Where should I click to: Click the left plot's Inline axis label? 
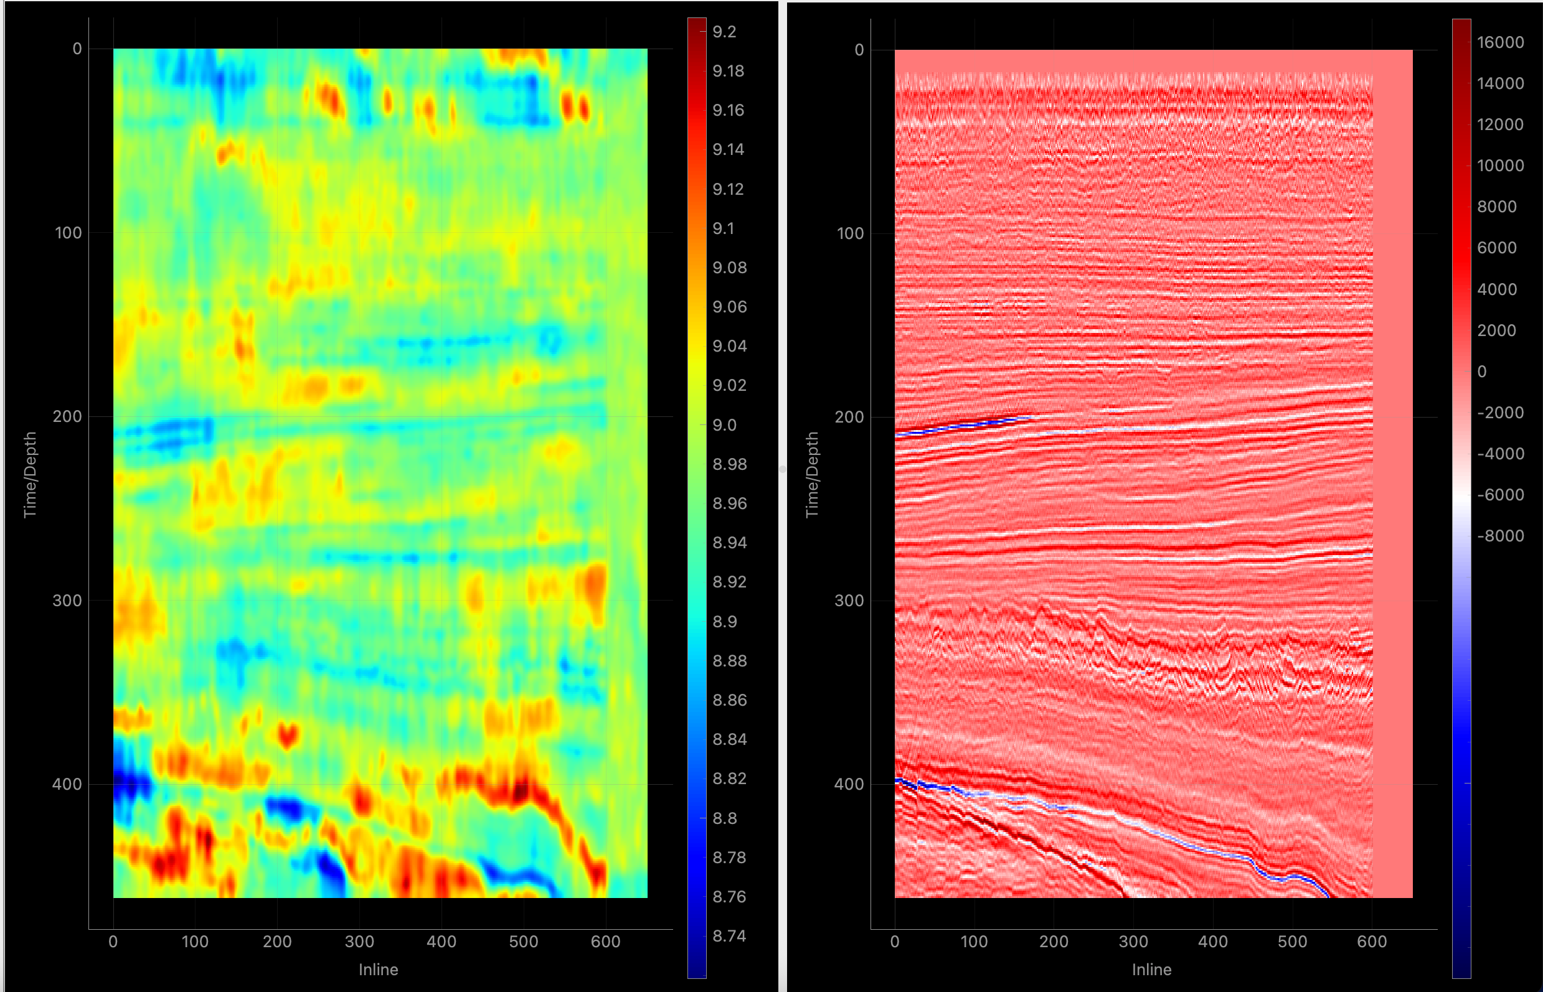coord(379,970)
